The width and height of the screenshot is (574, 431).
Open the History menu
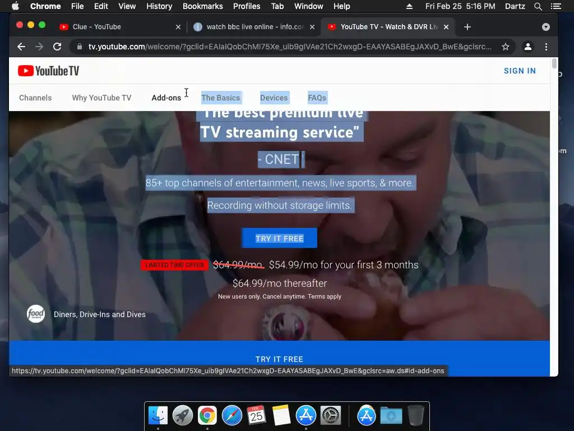(159, 6)
